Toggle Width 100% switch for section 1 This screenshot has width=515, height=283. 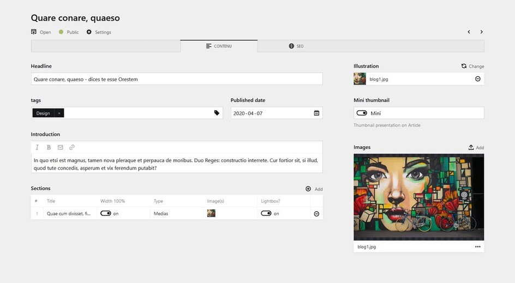[106, 213]
